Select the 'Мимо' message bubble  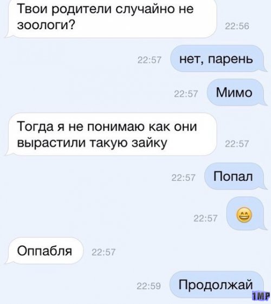click(237, 92)
